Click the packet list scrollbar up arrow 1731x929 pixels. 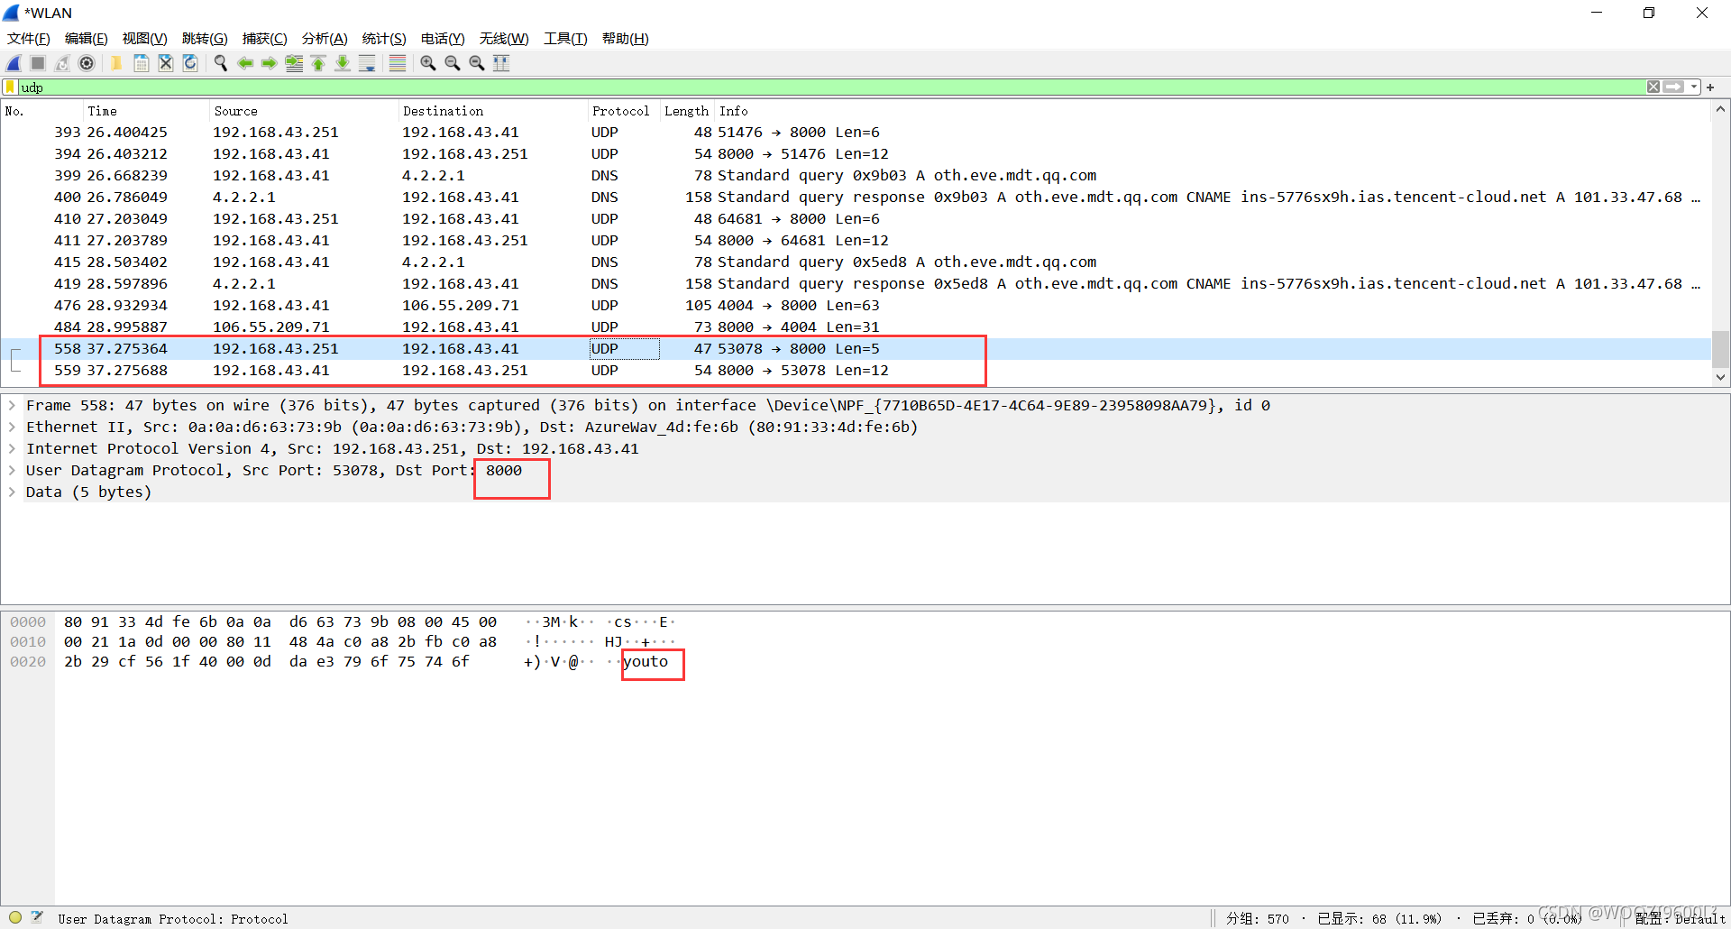click(x=1720, y=109)
